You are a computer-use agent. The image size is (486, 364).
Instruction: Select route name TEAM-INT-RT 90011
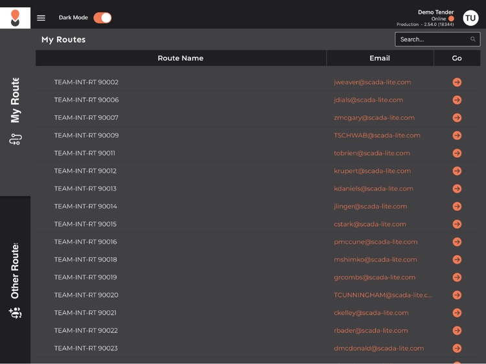click(85, 153)
